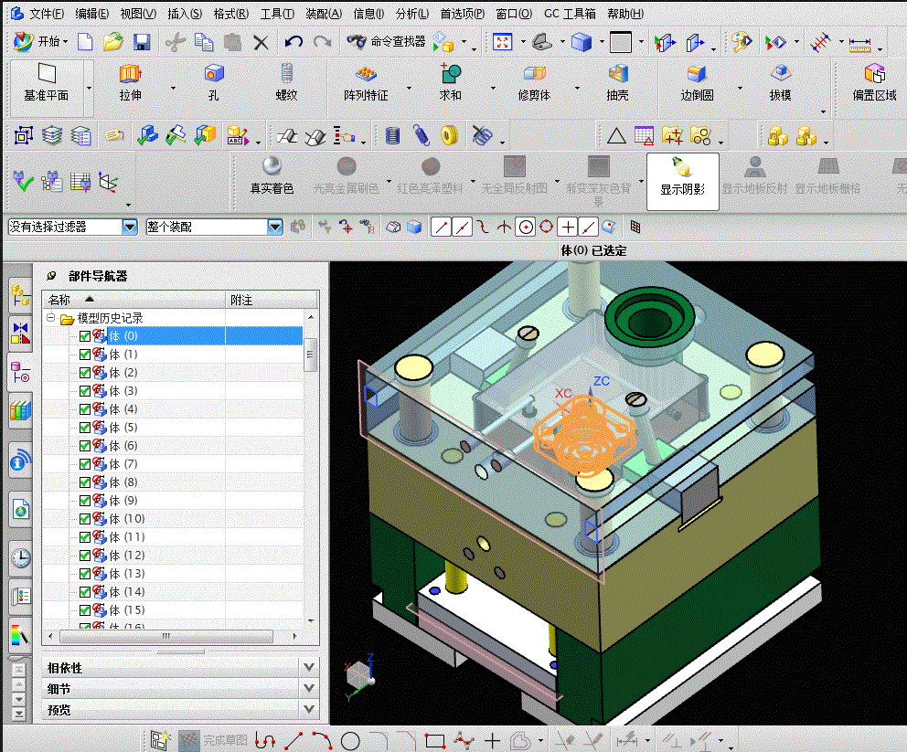Select the Extrude (拉伸) tool
This screenshot has height=752, width=907.
(130, 82)
